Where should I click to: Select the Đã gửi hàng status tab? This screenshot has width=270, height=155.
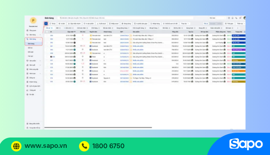click(154, 28)
